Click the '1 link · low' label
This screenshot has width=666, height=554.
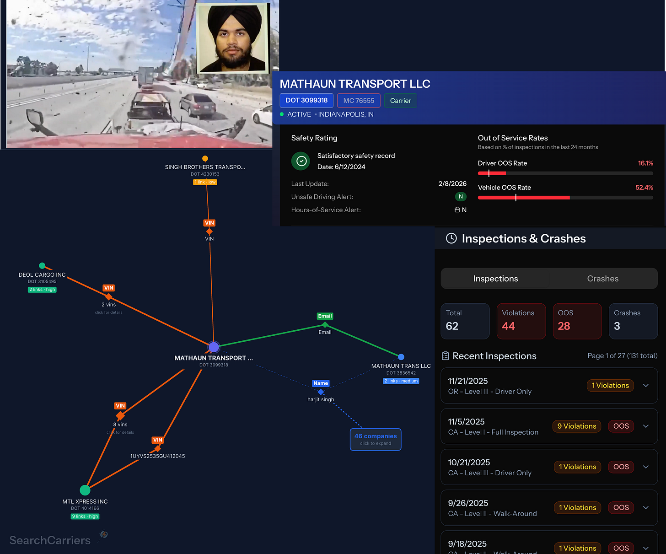tap(205, 182)
